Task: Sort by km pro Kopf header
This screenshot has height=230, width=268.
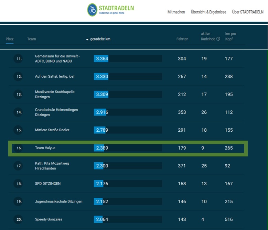Action: 231,36
